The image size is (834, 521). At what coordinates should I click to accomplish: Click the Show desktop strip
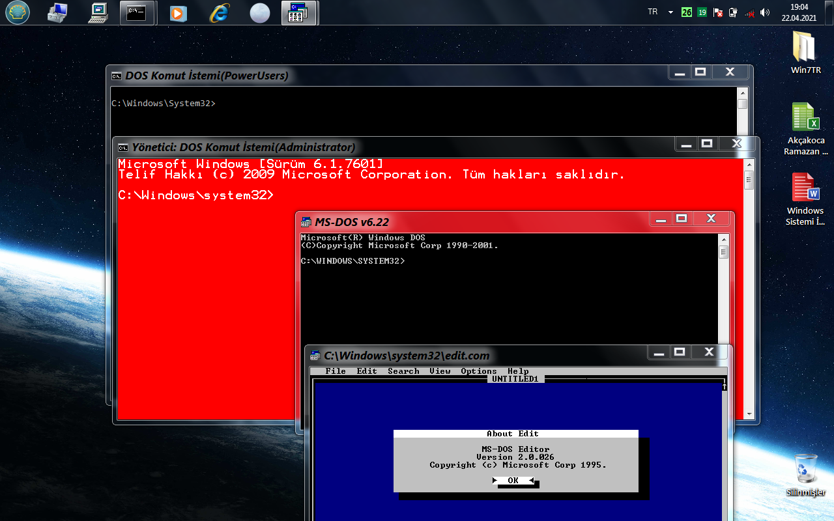click(829, 12)
